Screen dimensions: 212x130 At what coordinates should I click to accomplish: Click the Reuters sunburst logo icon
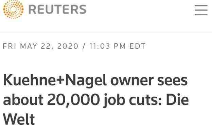tap(13, 9)
